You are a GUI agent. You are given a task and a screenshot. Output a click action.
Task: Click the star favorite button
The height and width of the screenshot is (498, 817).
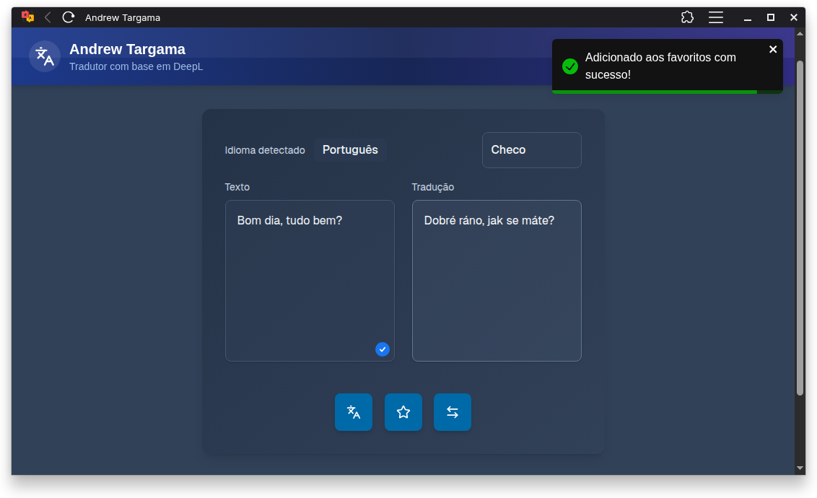(403, 412)
